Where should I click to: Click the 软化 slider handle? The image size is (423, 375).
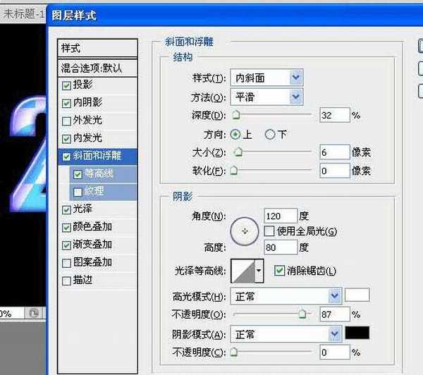234,171
